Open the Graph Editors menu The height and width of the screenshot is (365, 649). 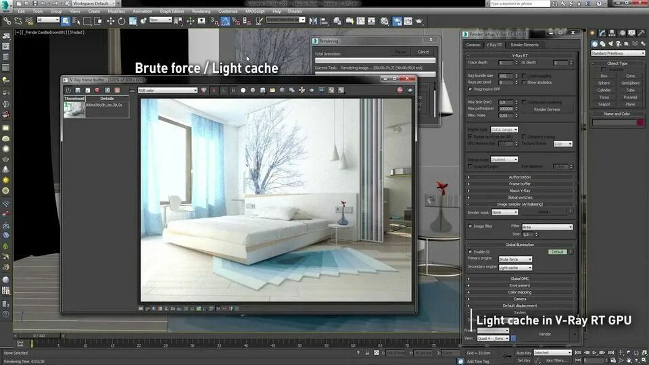pos(172,11)
